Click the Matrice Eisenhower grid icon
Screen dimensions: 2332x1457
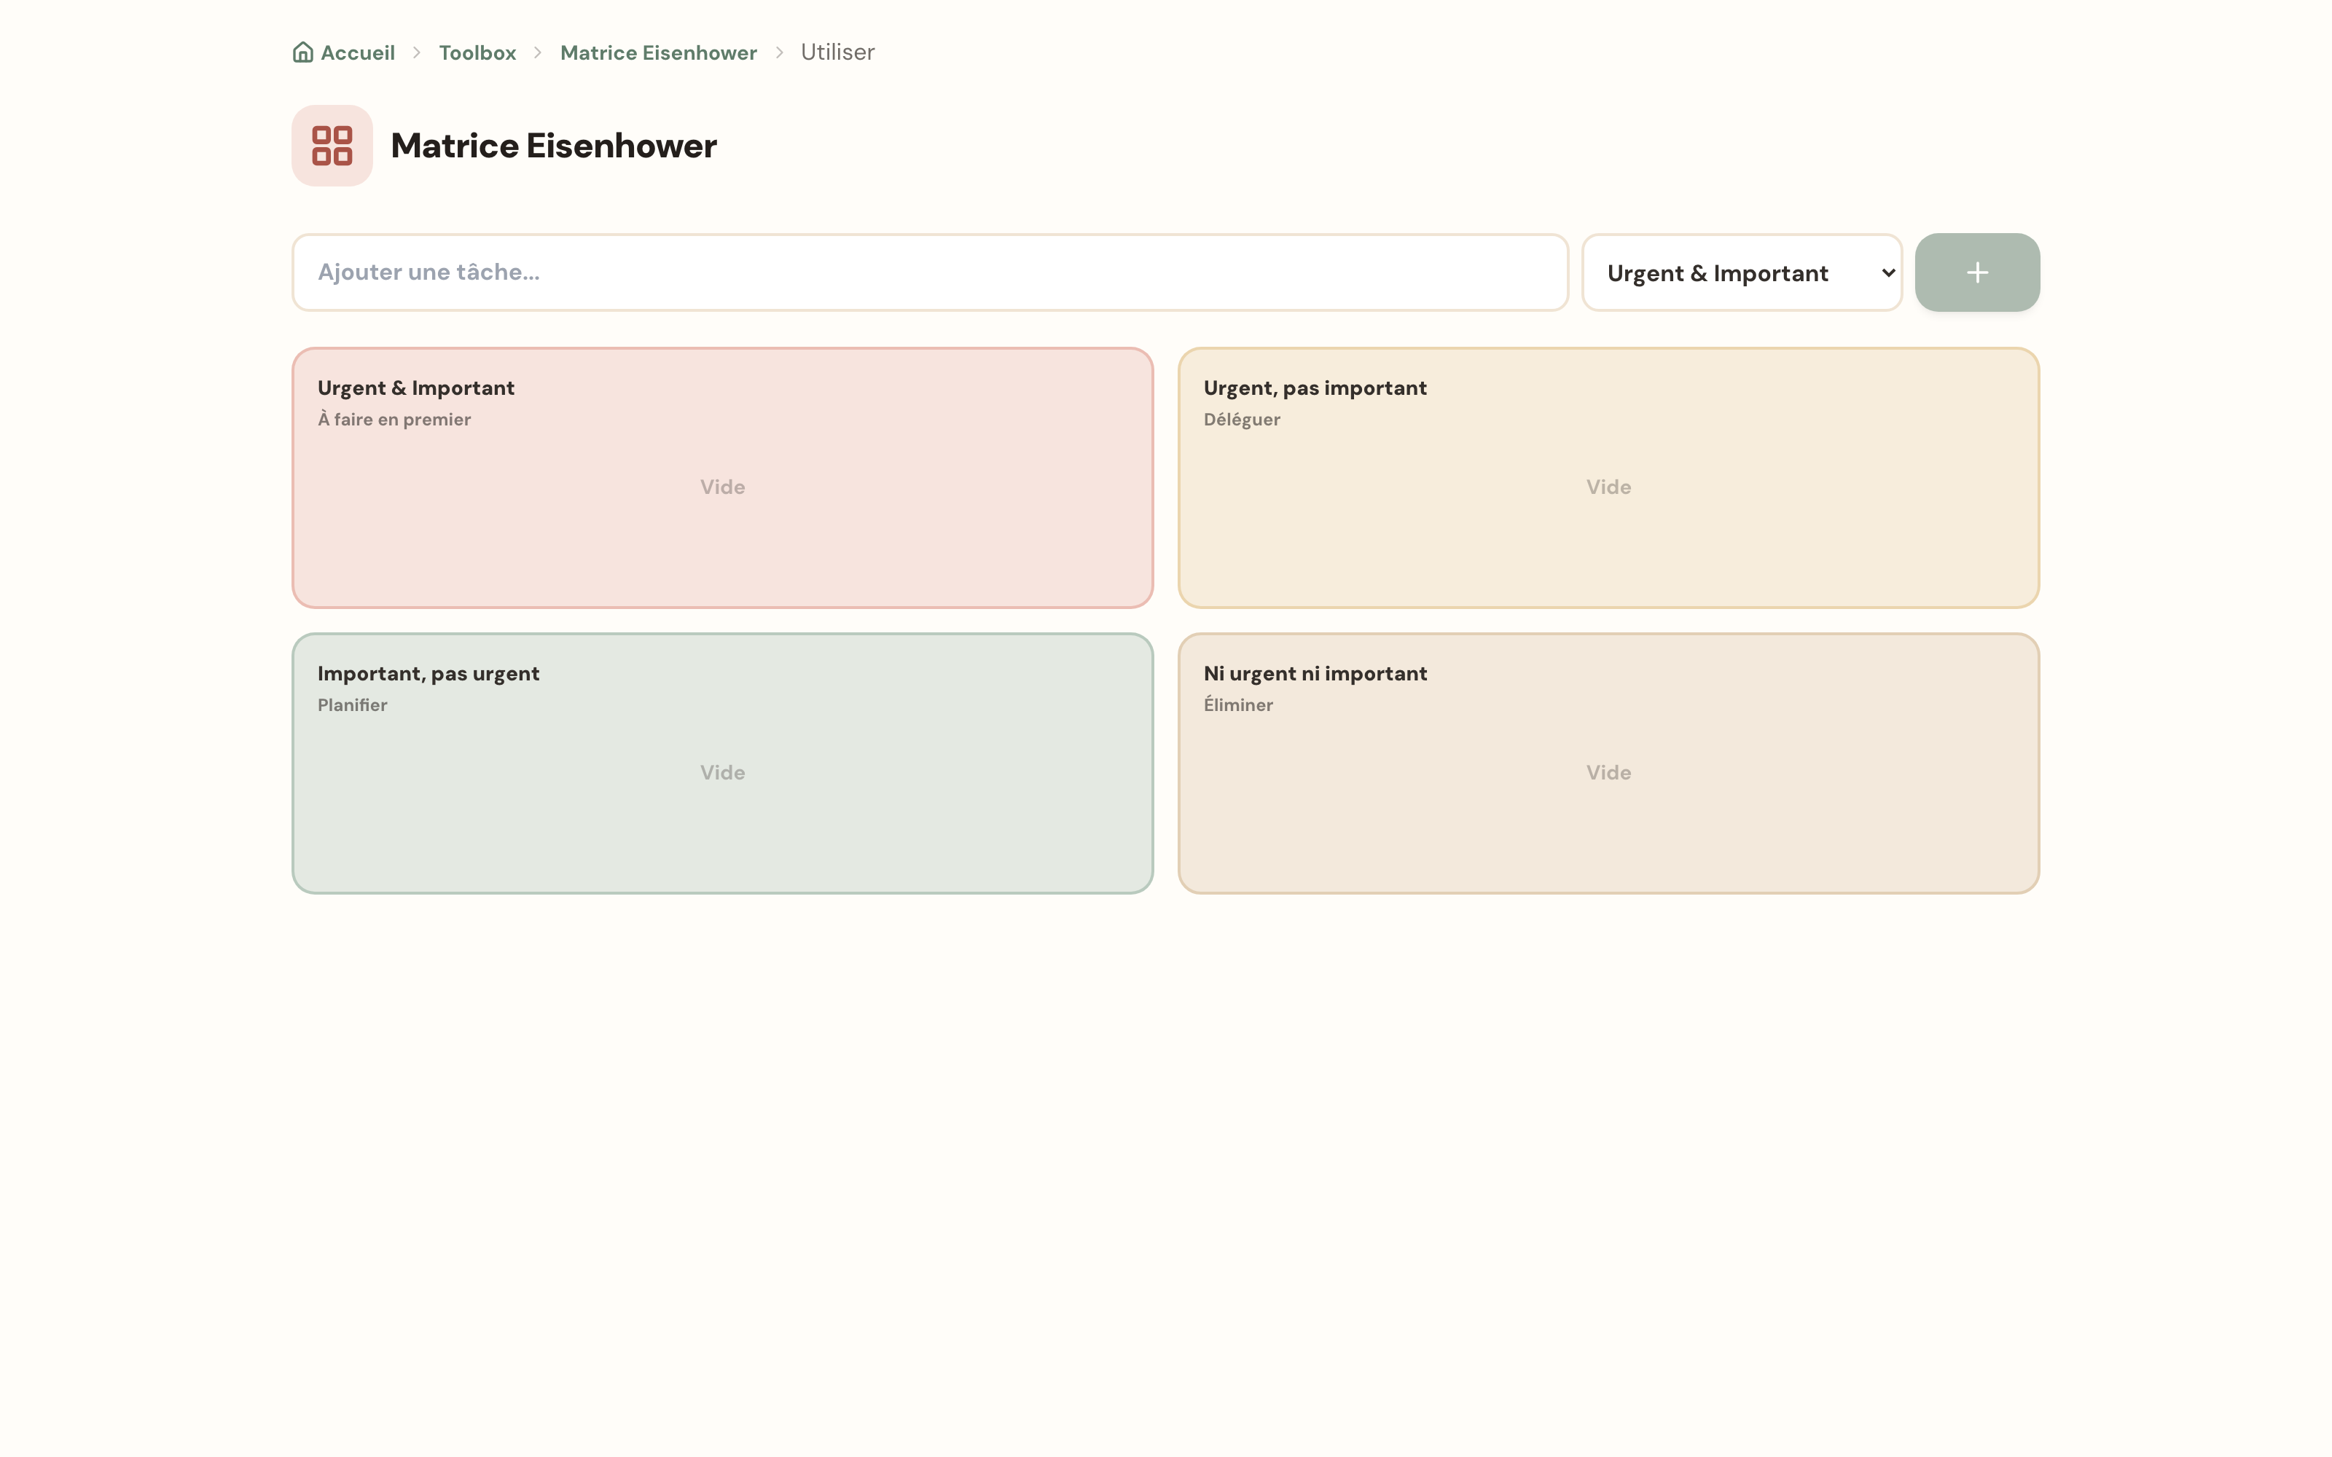(x=332, y=146)
